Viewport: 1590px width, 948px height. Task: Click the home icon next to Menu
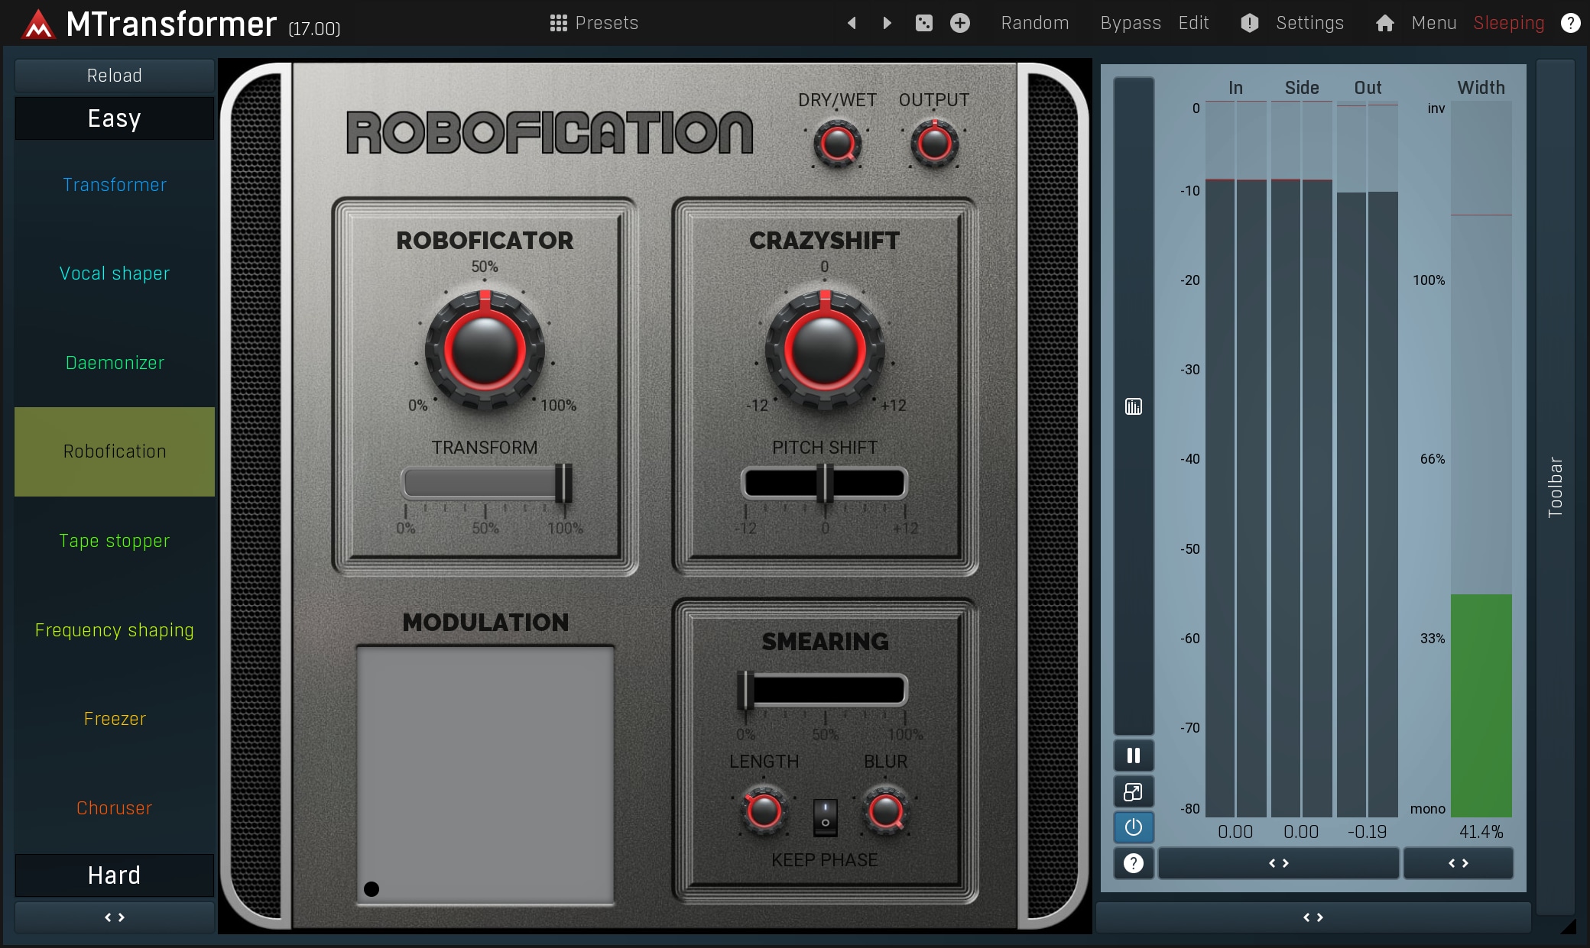coord(1384,23)
